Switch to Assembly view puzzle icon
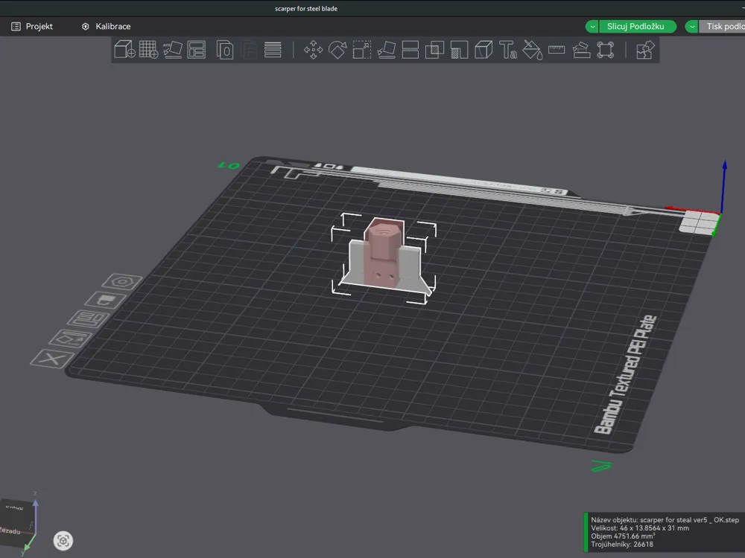Viewport: 745px width, 558px height. [645, 50]
